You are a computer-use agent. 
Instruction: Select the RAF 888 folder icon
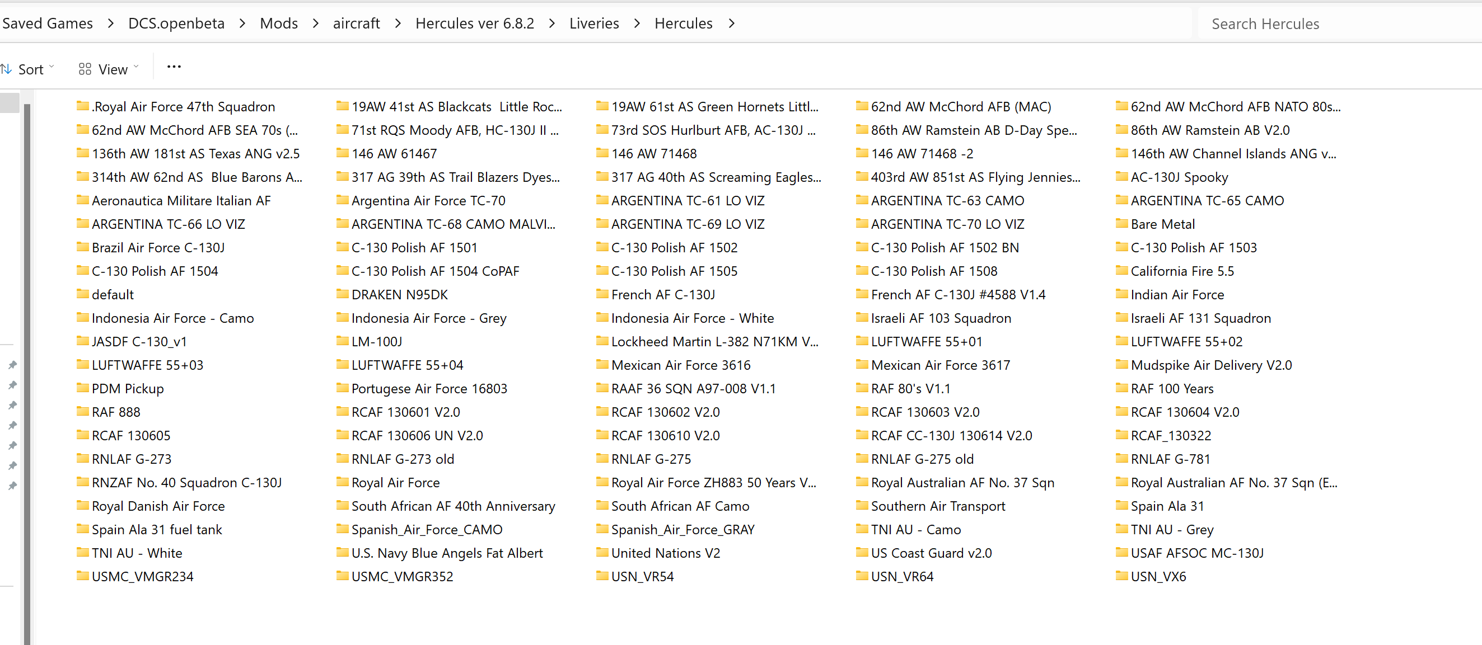(83, 412)
